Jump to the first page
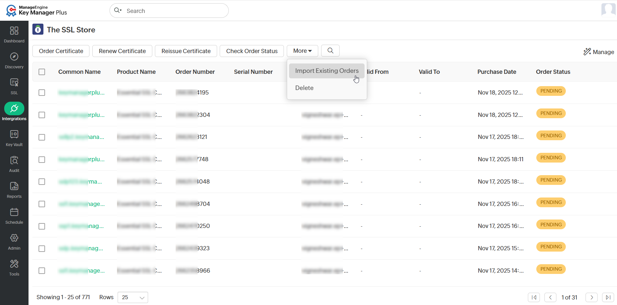The image size is (617, 305). point(534,297)
